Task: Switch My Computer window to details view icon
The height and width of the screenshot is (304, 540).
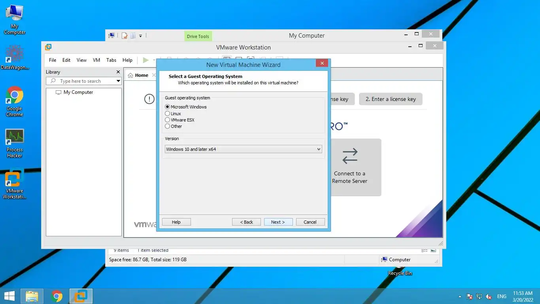Action: click(424, 251)
